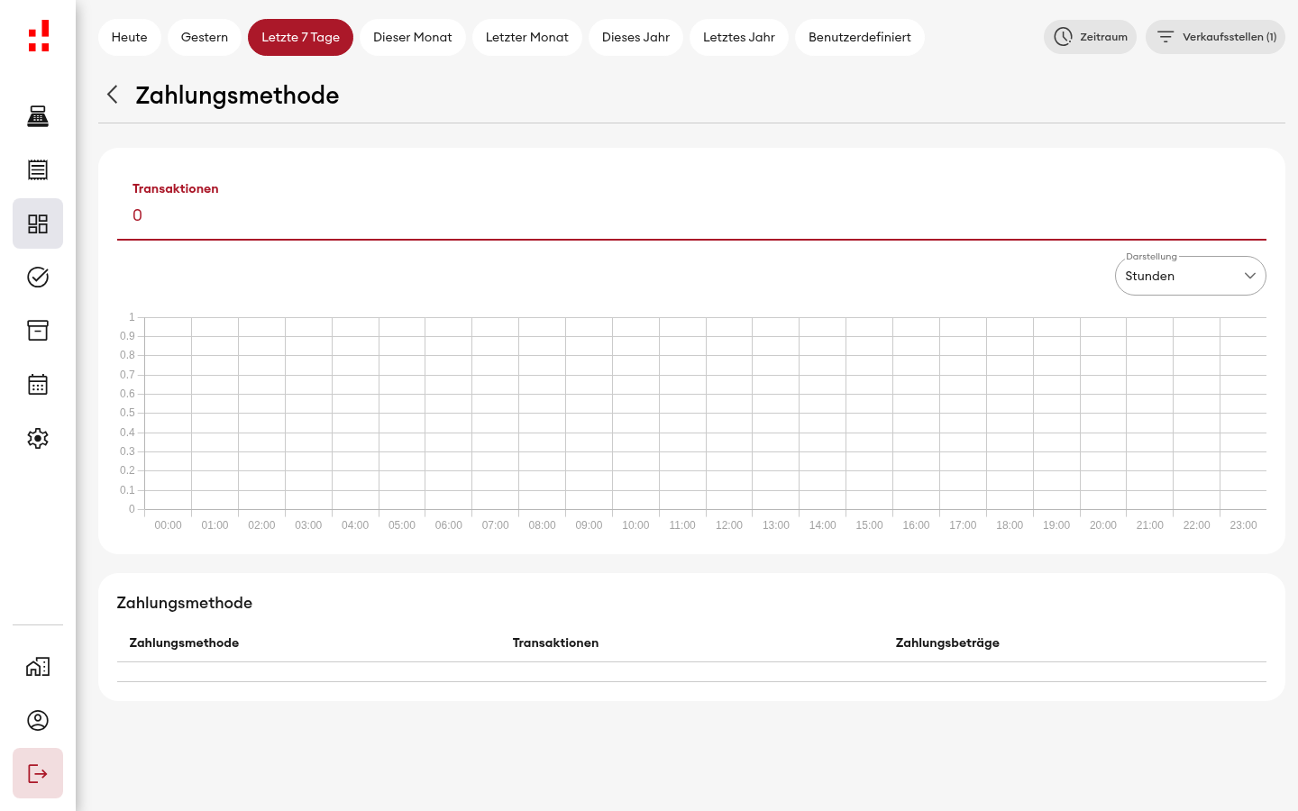The width and height of the screenshot is (1298, 811).
Task: Open the user profile icon
Action: pyautogui.click(x=38, y=720)
